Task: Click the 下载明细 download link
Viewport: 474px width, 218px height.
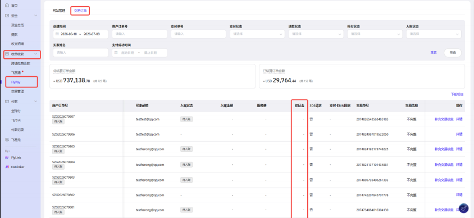Action: click(x=457, y=94)
